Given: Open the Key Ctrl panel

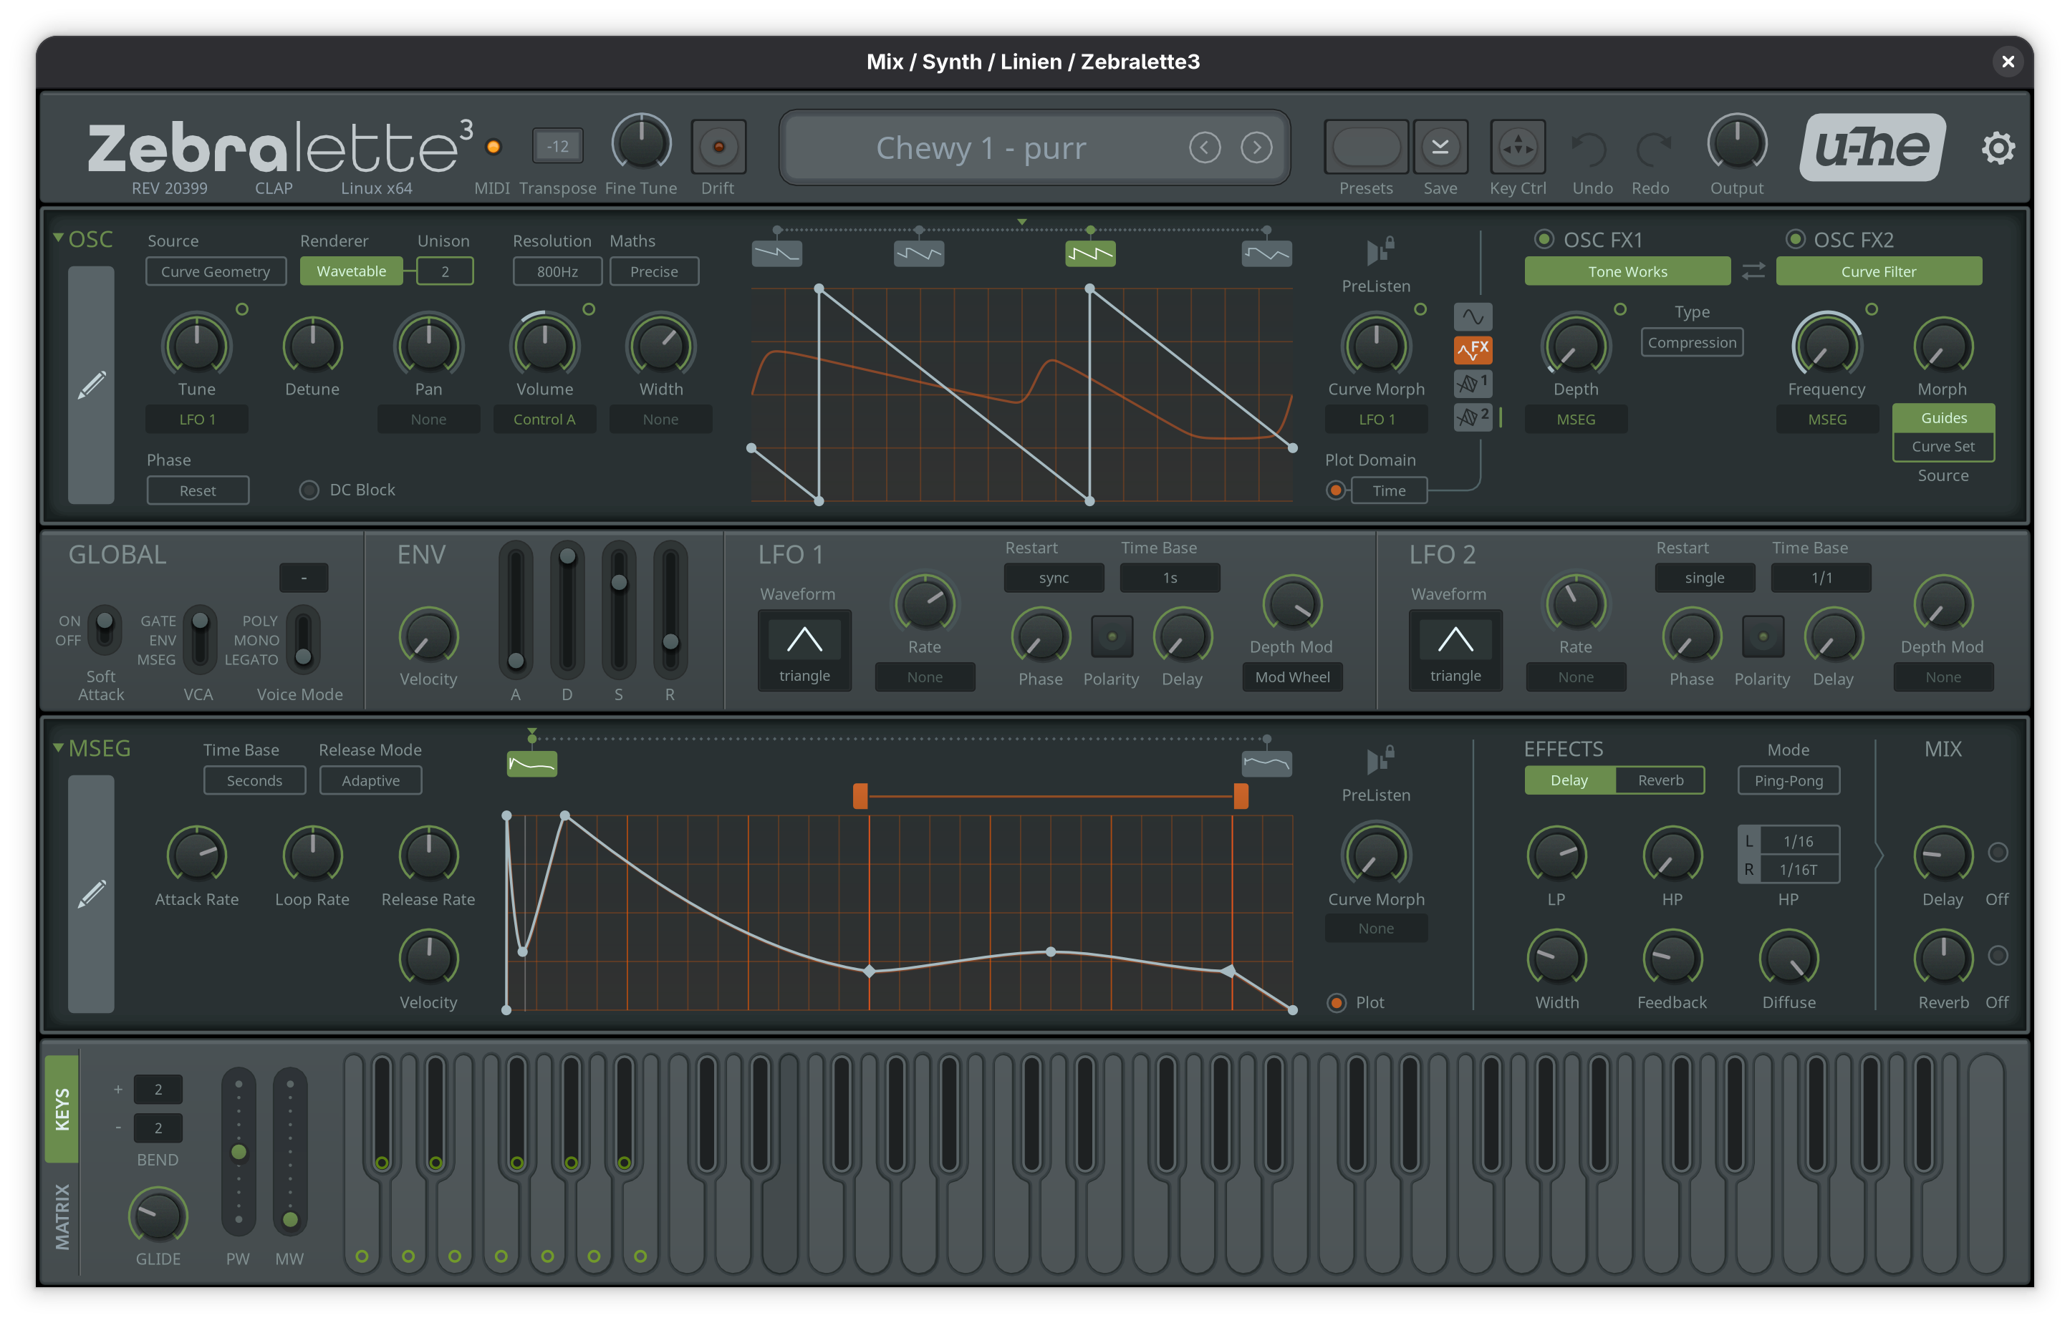Looking at the screenshot, I should (1517, 147).
